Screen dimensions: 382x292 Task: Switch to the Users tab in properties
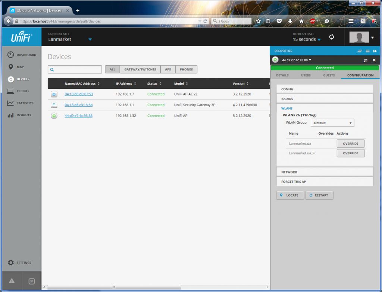(306, 75)
